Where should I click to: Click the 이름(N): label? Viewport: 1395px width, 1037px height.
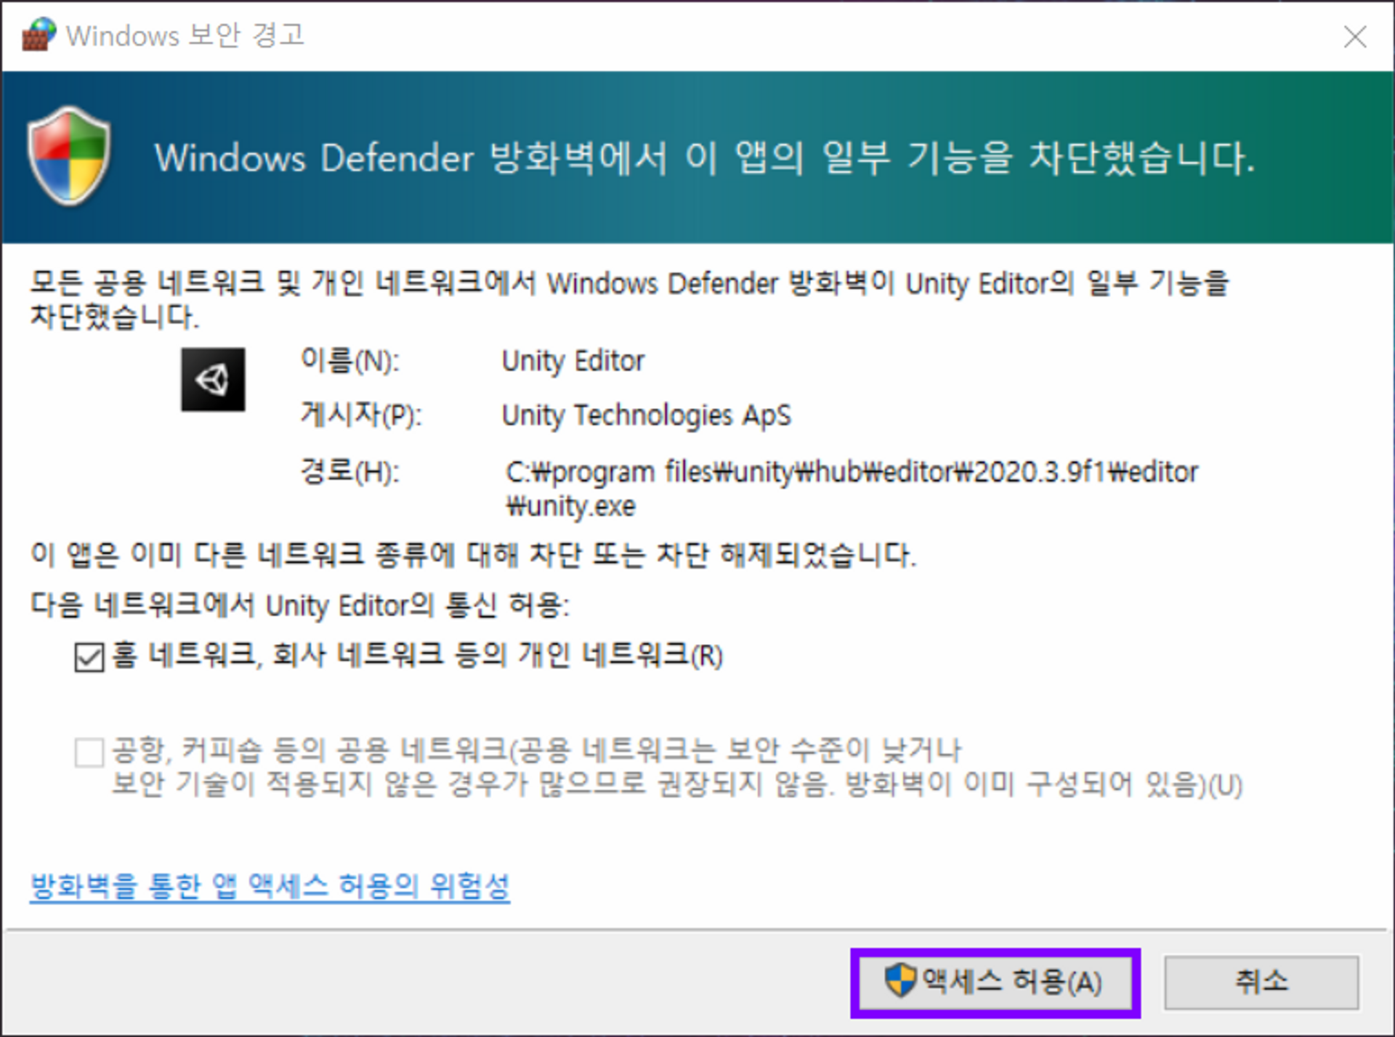click(x=350, y=361)
